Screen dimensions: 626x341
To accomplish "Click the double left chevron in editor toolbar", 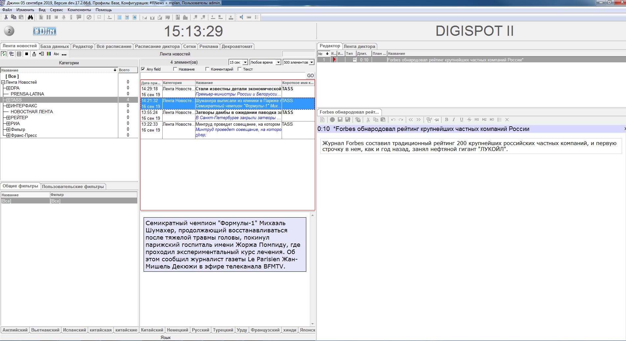I will 411,120.
